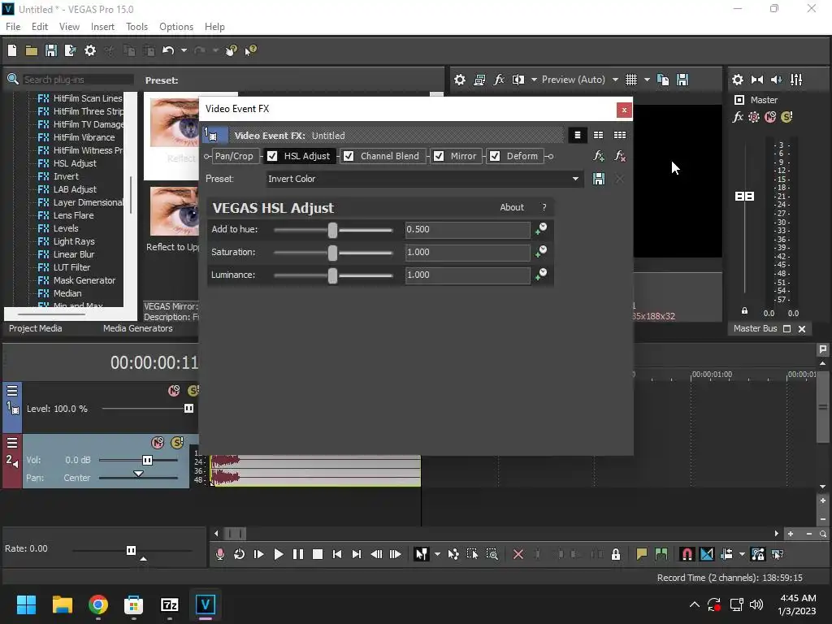Screen dimensions: 832x624
Task: Adjust the Add to hue slider
Action: click(x=332, y=230)
